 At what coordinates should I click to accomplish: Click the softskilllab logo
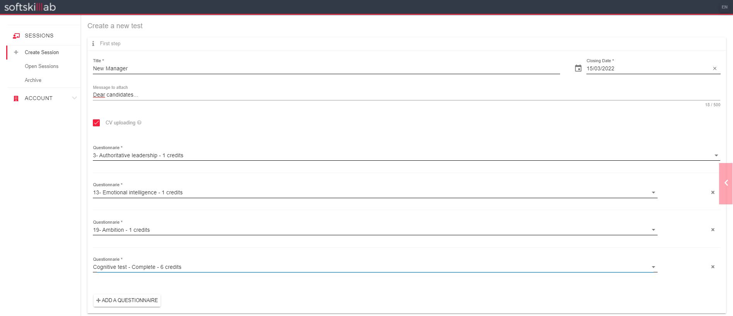coord(30,7)
